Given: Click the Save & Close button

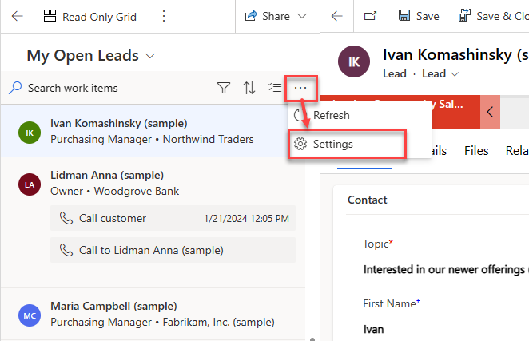Looking at the screenshot, I should click(x=493, y=16).
